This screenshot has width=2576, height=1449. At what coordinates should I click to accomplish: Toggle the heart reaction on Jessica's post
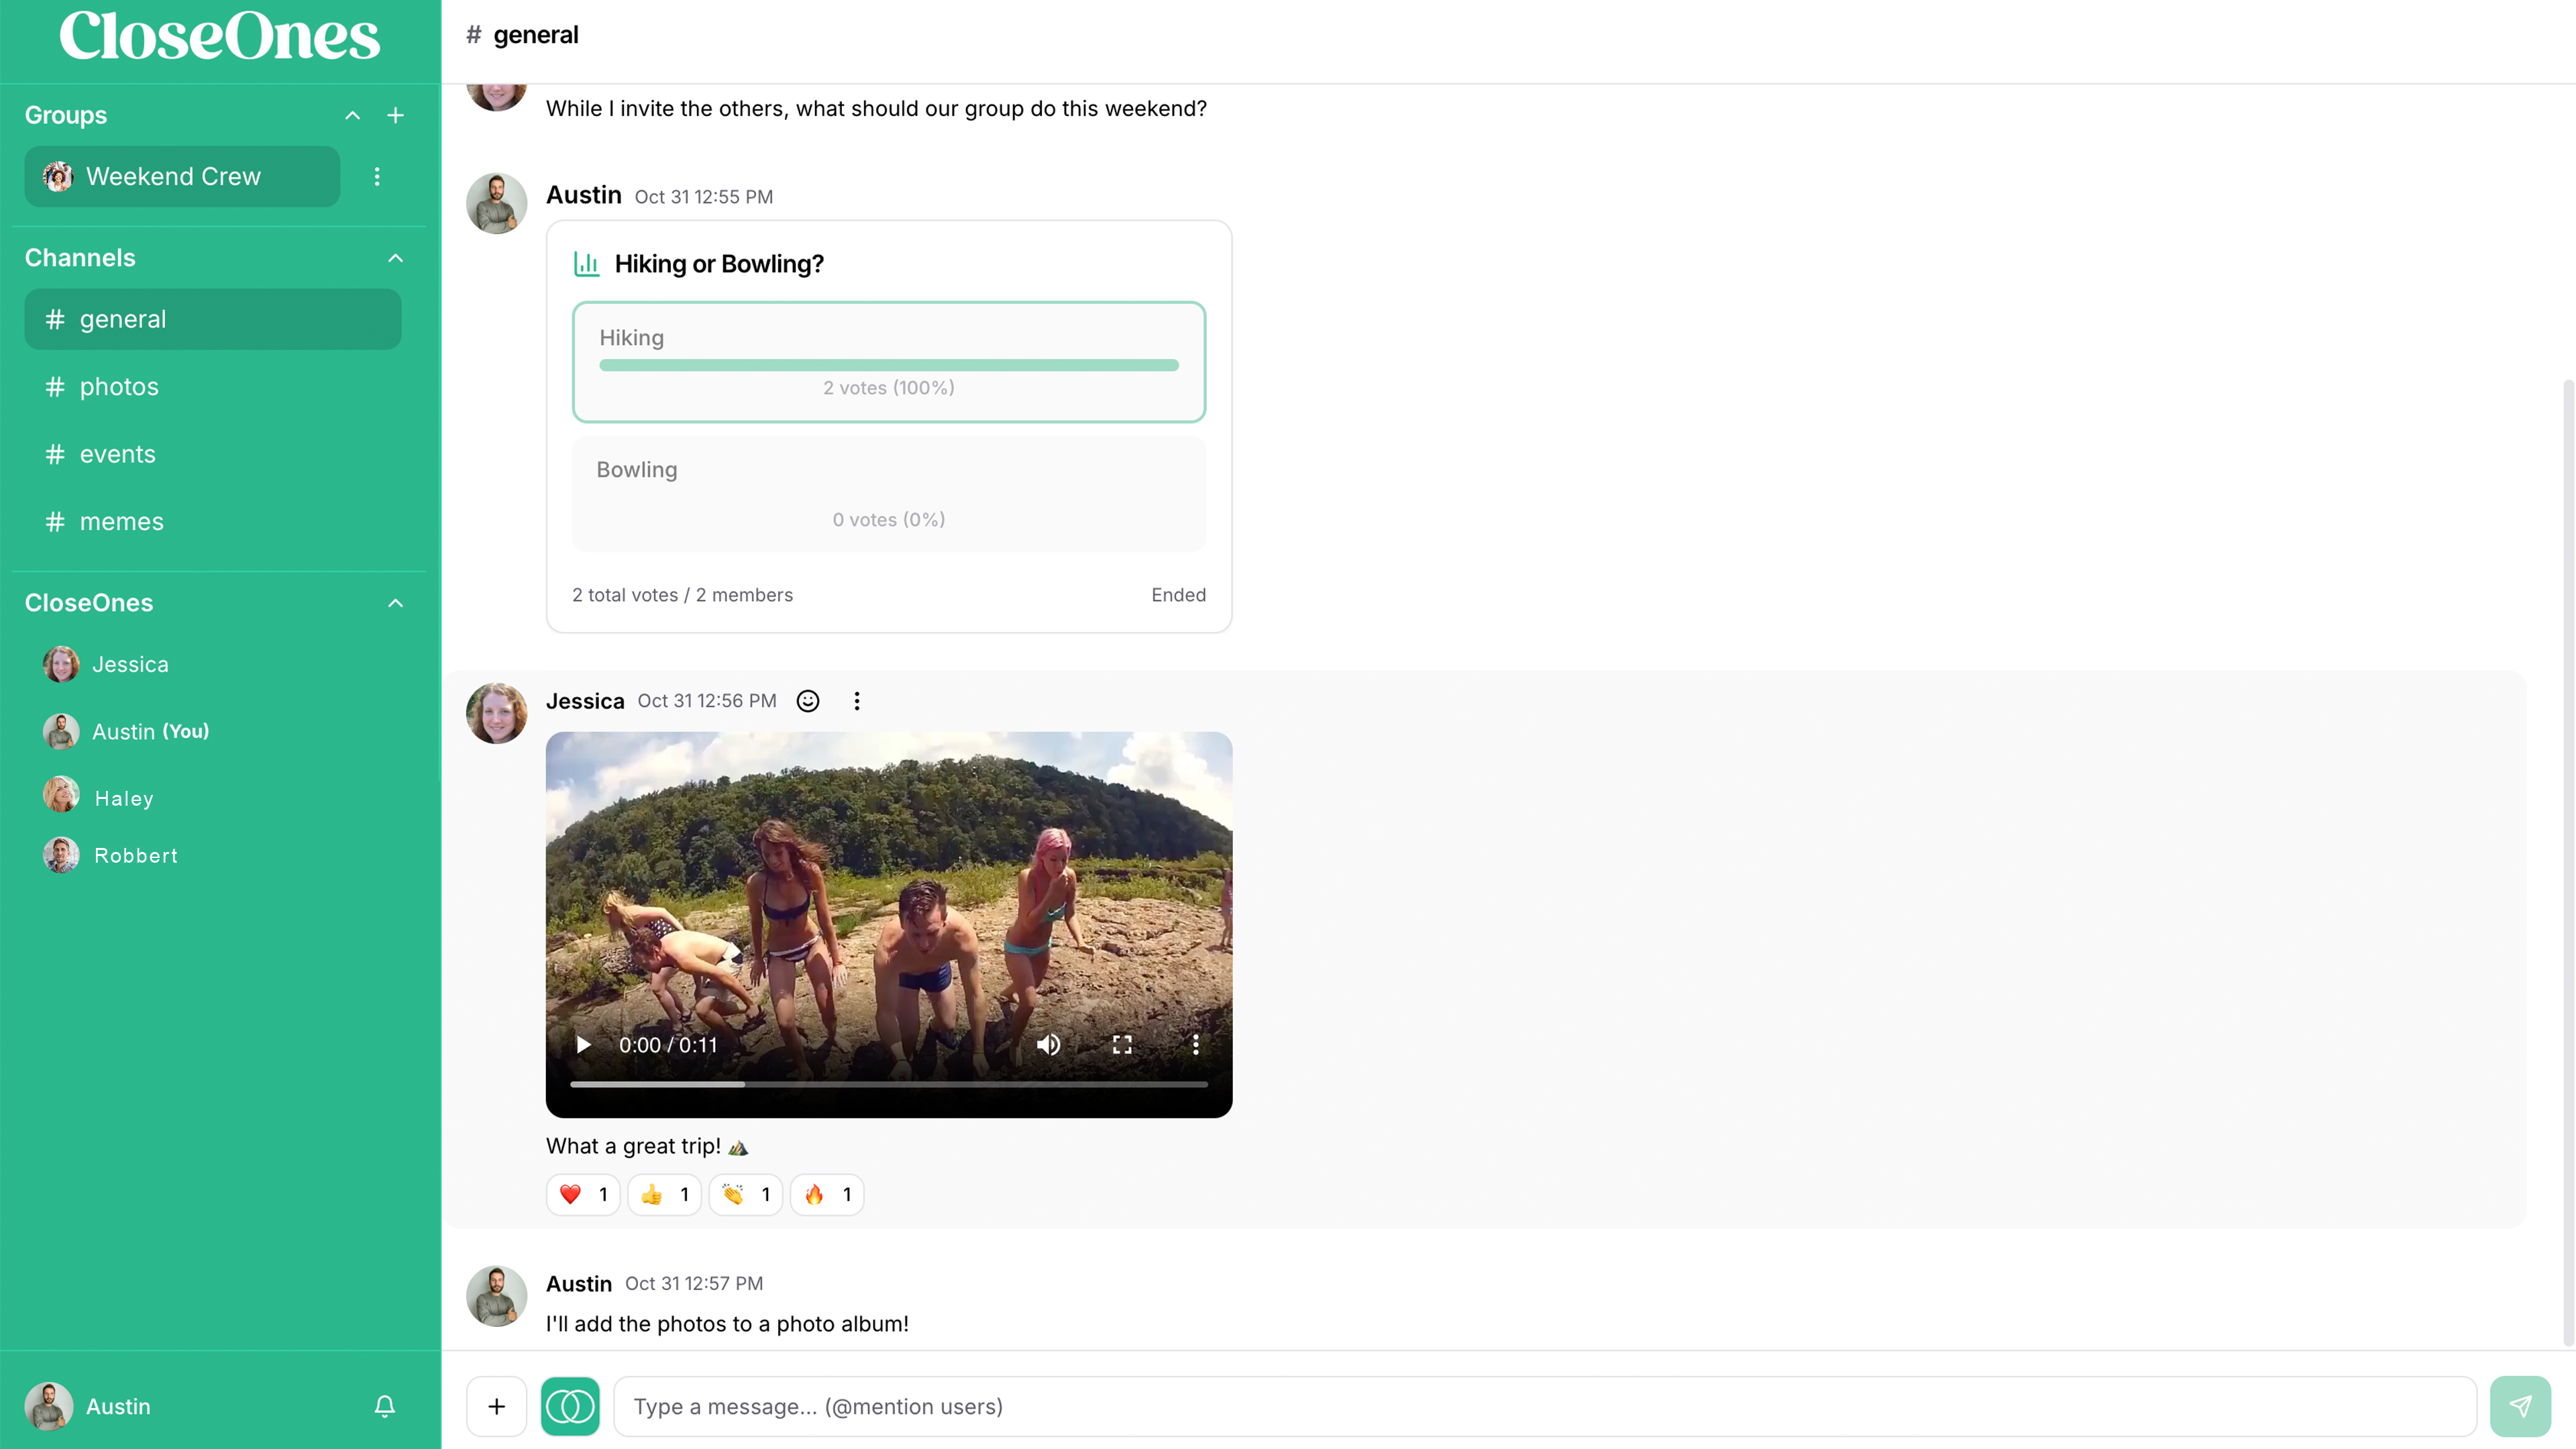pos(583,1194)
